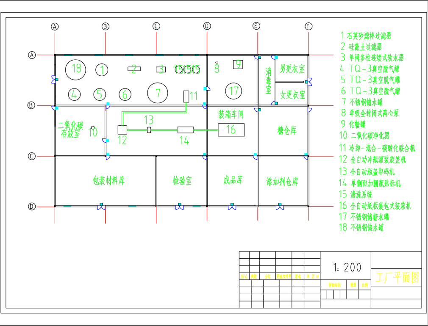The image size is (428, 326).
Task: Pick room label 糖仓库
Action: pos(287,130)
